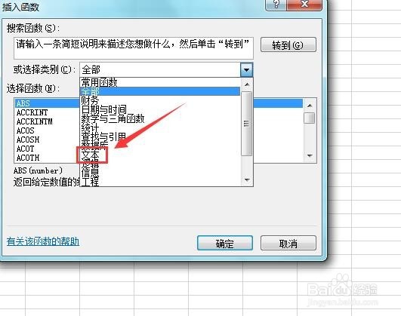The width and height of the screenshot is (401, 316).
Task: Click the help question mark button in title bar
Action: pos(276,5)
